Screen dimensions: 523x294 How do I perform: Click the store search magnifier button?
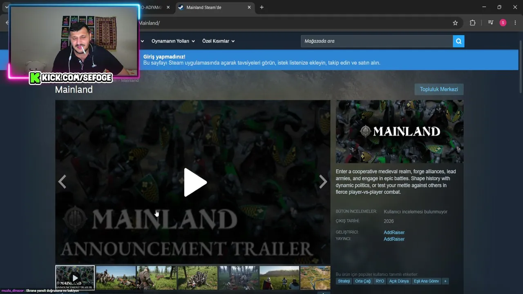(x=458, y=41)
